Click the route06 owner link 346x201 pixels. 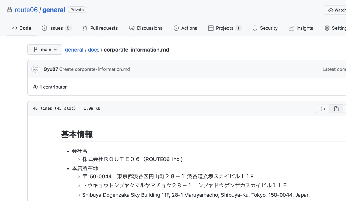[26, 10]
